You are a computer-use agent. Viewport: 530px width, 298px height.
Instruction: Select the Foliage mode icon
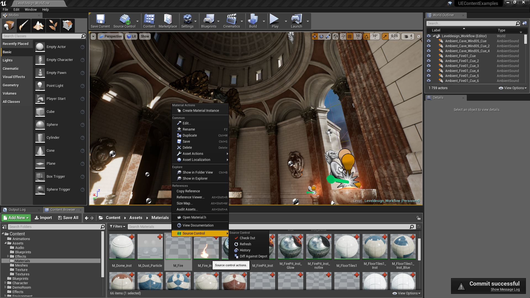click(x=53, y=25)
